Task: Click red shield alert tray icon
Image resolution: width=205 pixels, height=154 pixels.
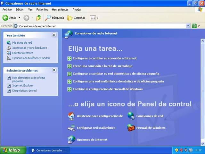Action: (181, 150)
